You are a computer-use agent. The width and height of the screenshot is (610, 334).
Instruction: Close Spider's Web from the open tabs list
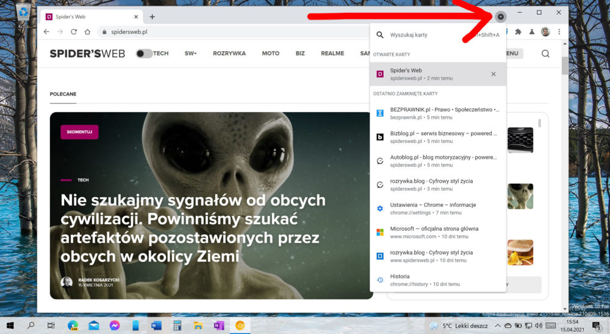tap(493, 74)
